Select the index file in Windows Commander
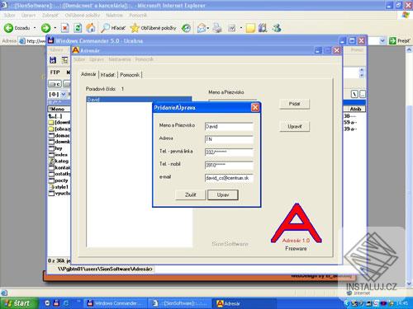413x309 pixels. click(x=59, y=155)
